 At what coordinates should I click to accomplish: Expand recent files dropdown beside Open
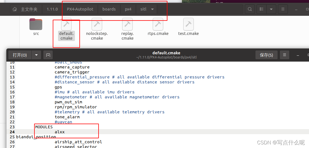(x=36, y=55)
